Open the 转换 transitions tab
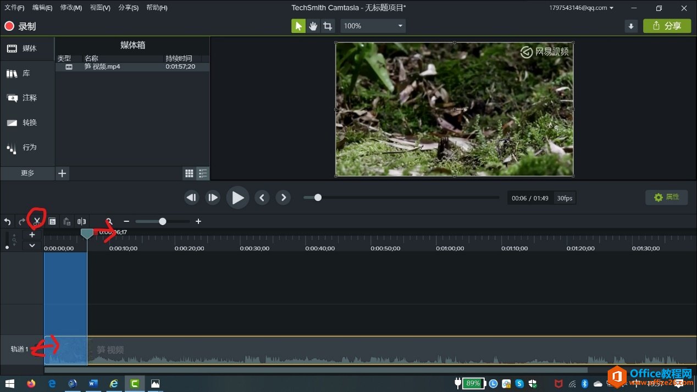Screen dimensions: 697x392 pyautogui.click(x=27, y=122)
